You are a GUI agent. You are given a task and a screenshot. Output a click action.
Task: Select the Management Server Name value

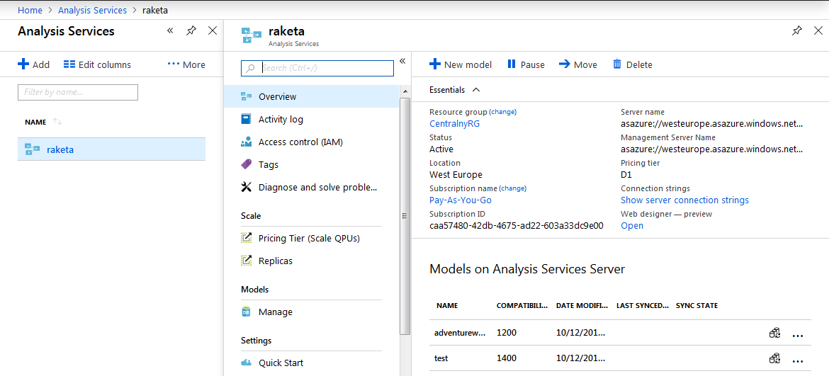[711, 149]
